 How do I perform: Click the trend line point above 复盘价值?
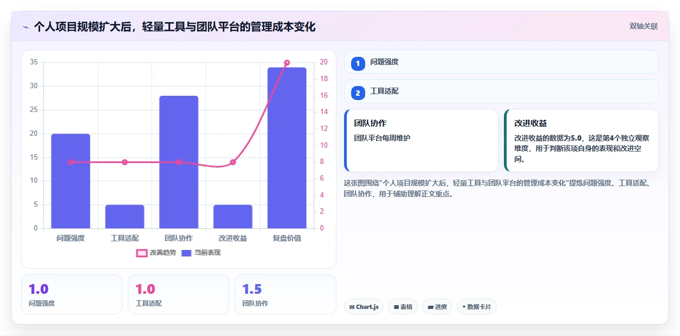[287, 63]
